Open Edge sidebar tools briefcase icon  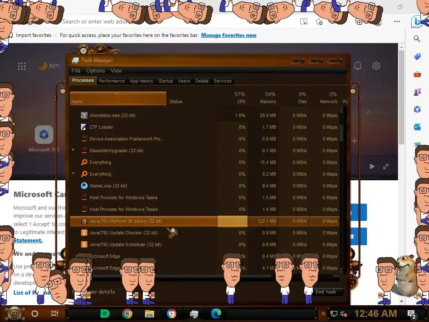point(417,74)
